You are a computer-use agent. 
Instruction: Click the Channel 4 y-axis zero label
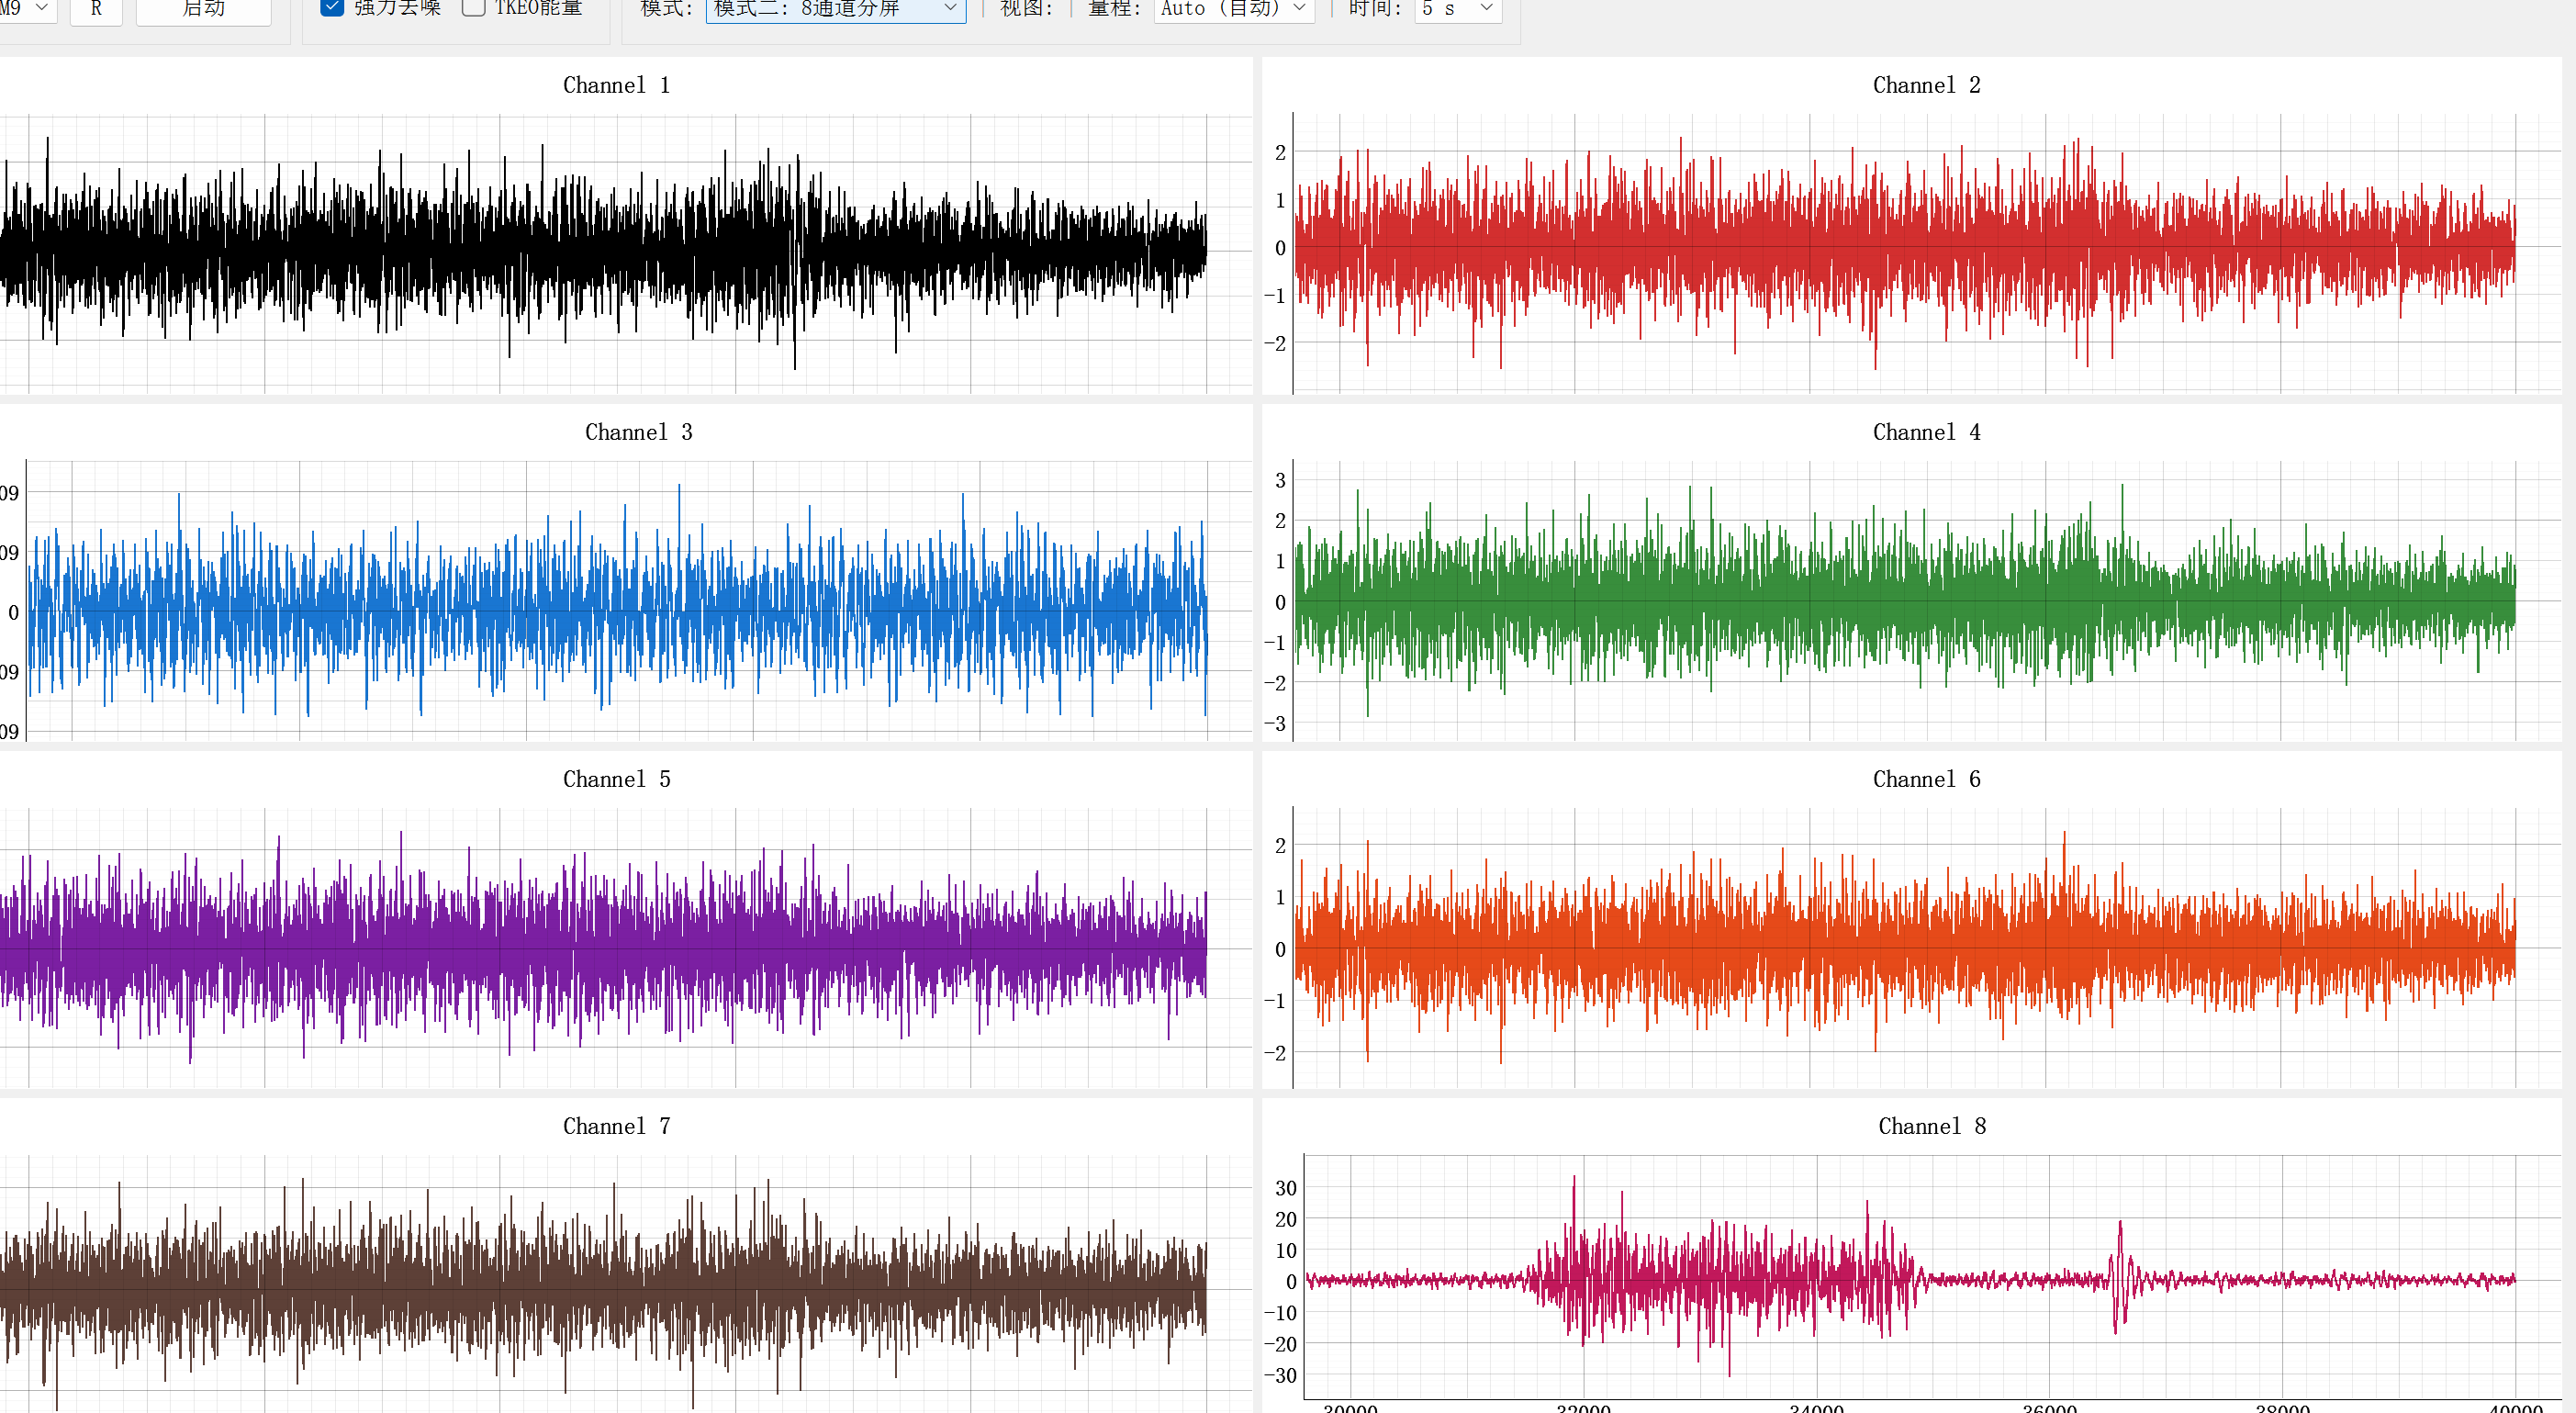1280,602
